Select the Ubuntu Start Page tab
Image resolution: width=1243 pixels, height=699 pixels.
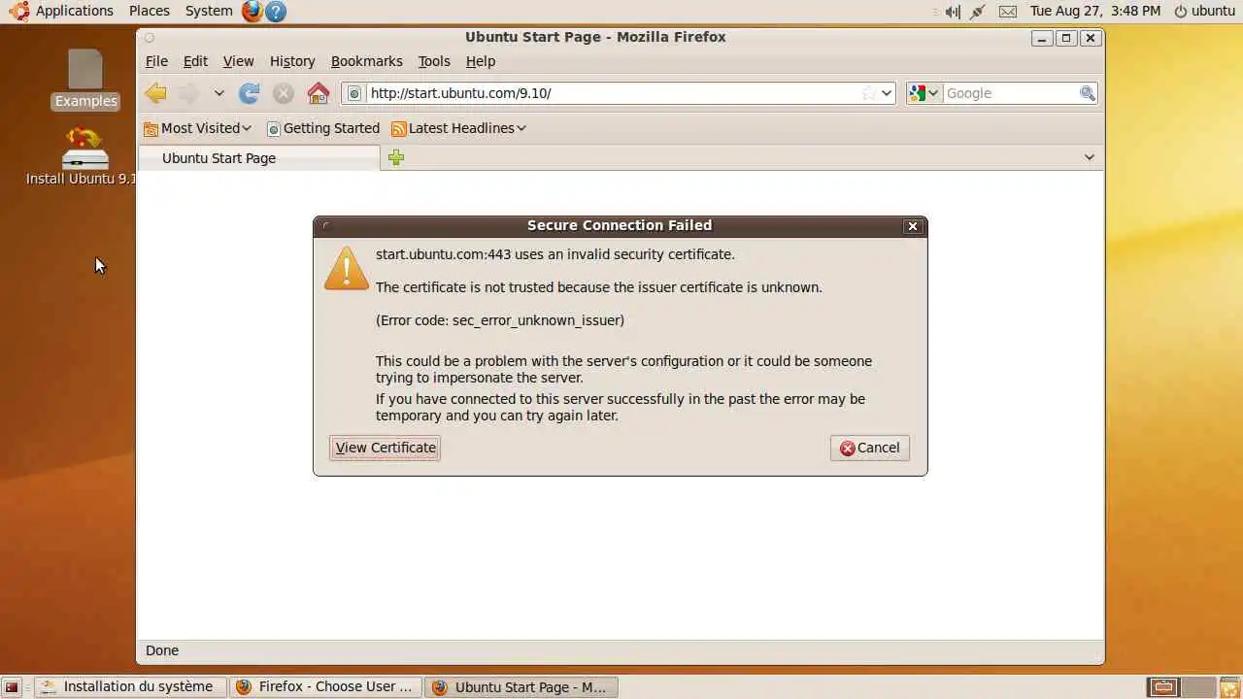[x=258, y=157]
